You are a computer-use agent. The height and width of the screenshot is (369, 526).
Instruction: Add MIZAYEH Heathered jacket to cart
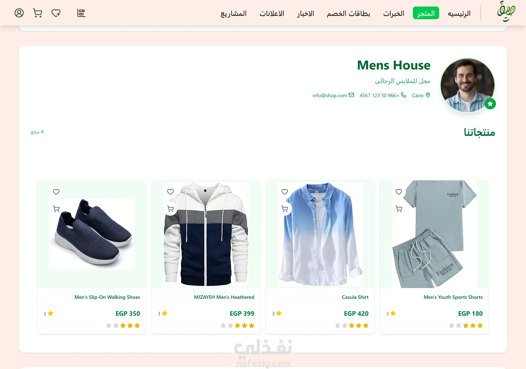click(170, 209)
